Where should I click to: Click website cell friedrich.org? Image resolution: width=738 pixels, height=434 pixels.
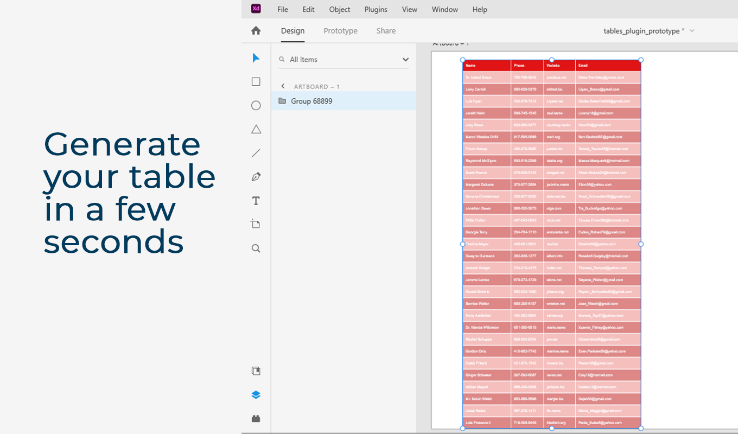pyautogui.click(x=559, y=423)
